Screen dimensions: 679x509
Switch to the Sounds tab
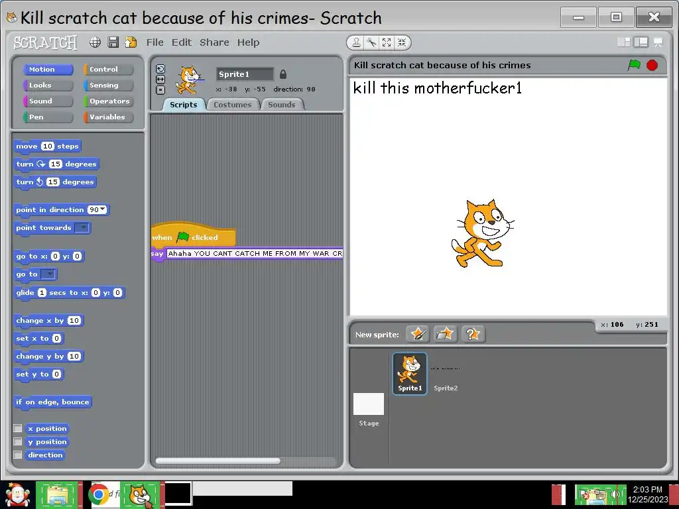pyautogui.click(x=281, y=105)
